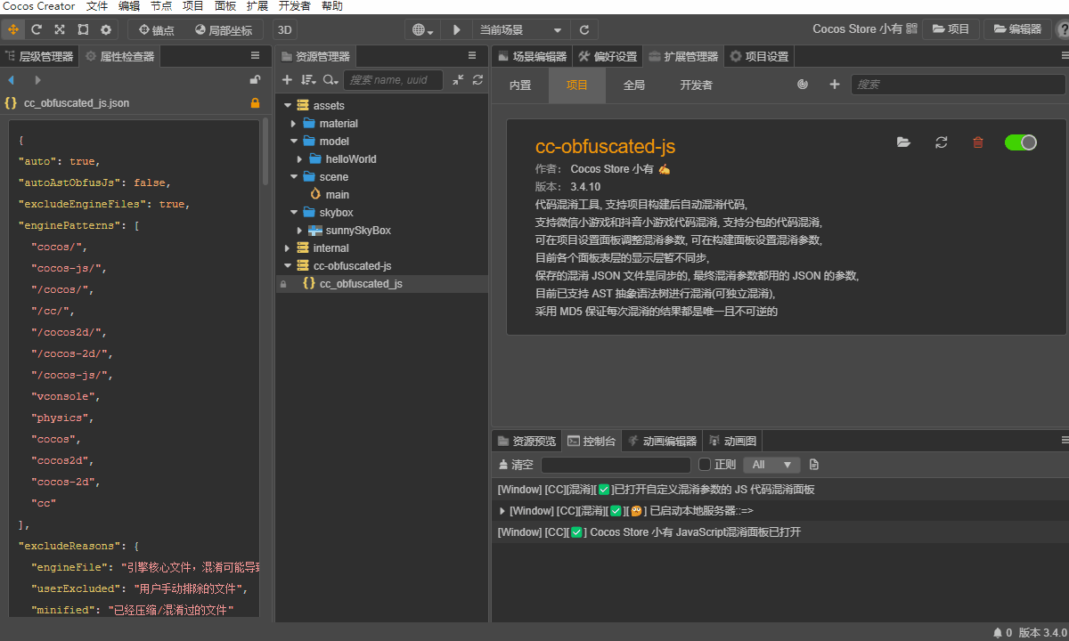Click the orange lock beside cc_obfuscated_js.json
Image resolution: width=1069 pixels, height=641 pixels.
click(255, 103)
